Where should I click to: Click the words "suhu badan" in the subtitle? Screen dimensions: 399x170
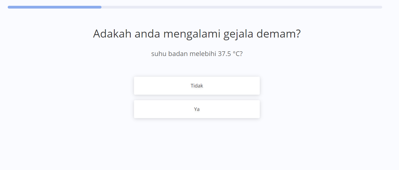(169, 54)
